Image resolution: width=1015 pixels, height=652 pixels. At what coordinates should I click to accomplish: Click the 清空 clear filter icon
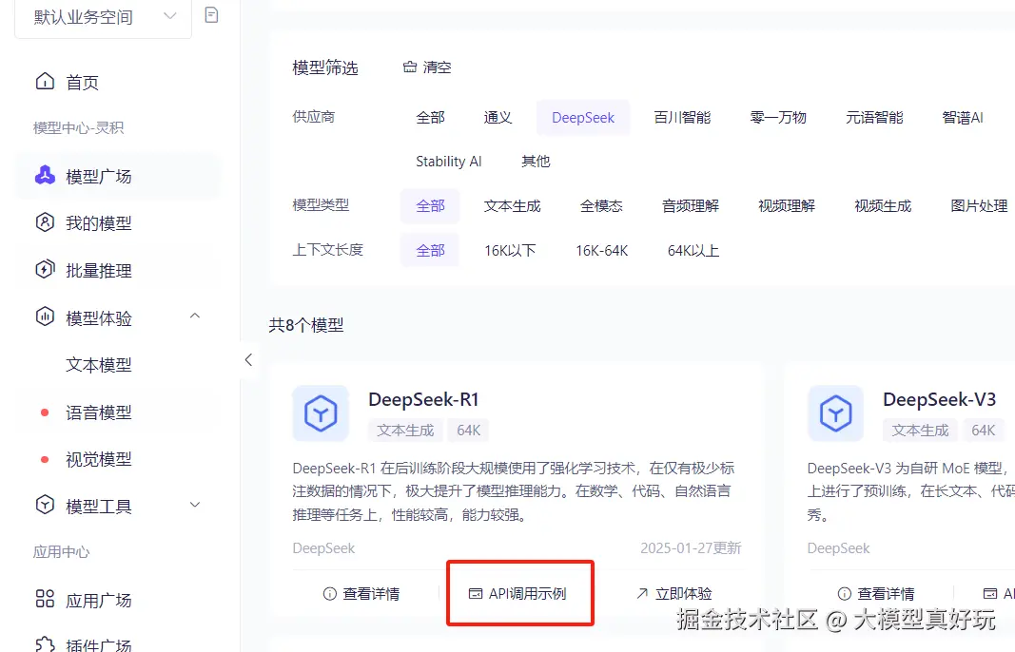pyautogui.click(x=410, y=67)
